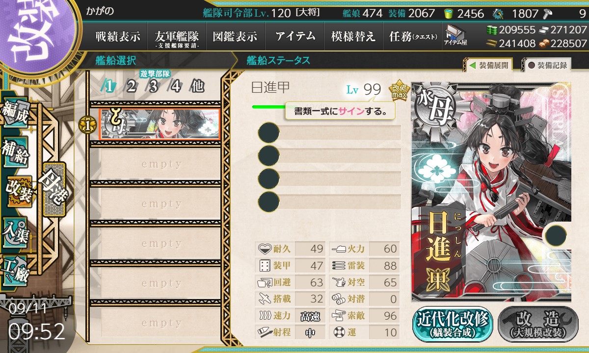Return to 母港 home port button
This screenshot has height=353, width=589.
(x=54, y=190)
